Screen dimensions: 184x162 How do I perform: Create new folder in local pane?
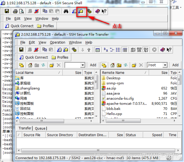point(52,65)
